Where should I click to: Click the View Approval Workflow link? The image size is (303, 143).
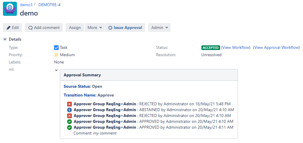tap(276, 48)
